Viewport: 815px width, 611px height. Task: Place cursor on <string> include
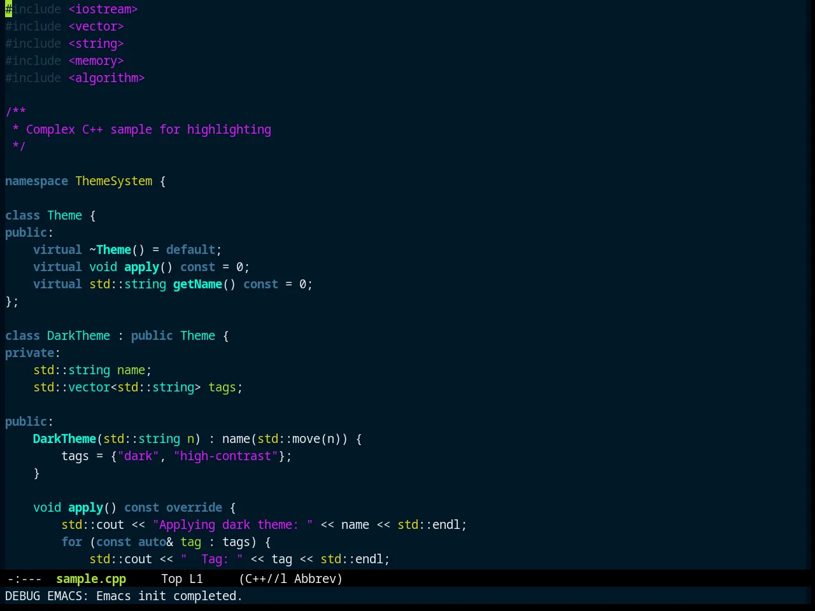[96, 43]
